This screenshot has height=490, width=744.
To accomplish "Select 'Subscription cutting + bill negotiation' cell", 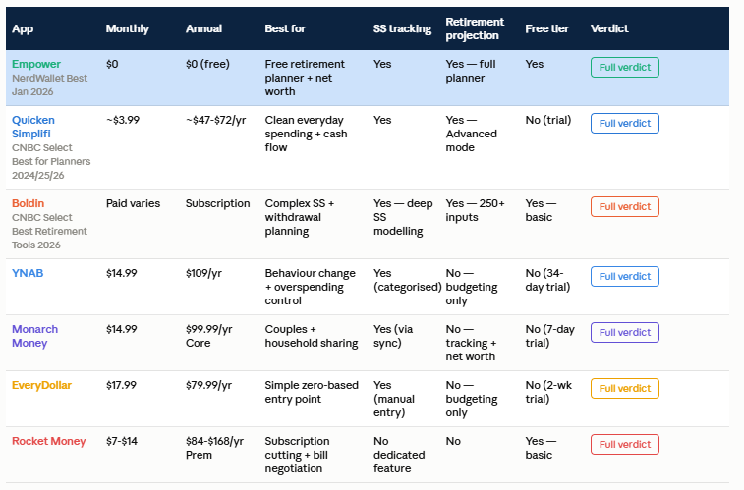I will 297,455.
